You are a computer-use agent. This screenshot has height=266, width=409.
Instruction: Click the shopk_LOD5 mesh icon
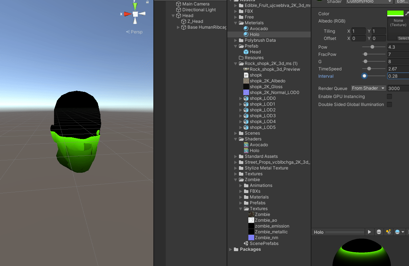click(246, 127)
